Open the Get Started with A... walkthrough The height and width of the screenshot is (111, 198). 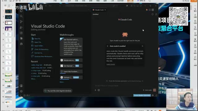click(71, 47)
